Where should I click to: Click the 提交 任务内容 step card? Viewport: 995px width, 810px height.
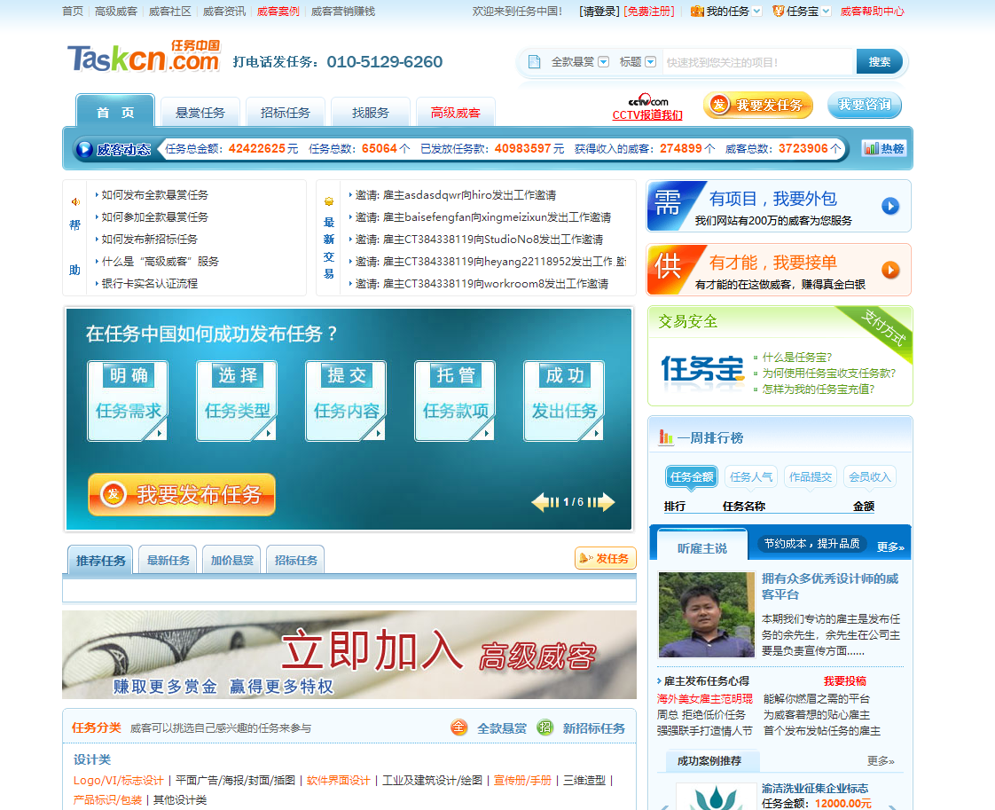pos(347,400)
